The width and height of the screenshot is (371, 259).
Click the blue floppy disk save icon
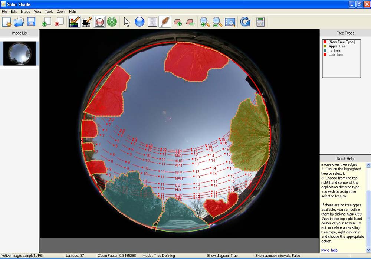(31, 22)
